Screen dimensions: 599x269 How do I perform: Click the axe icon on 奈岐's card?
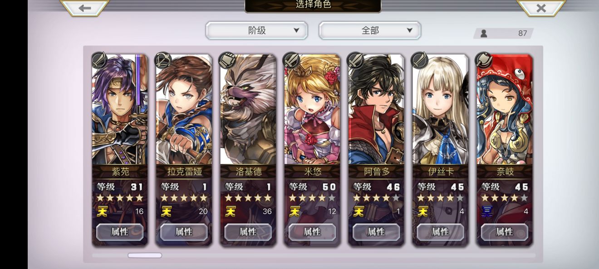[484, 60]
